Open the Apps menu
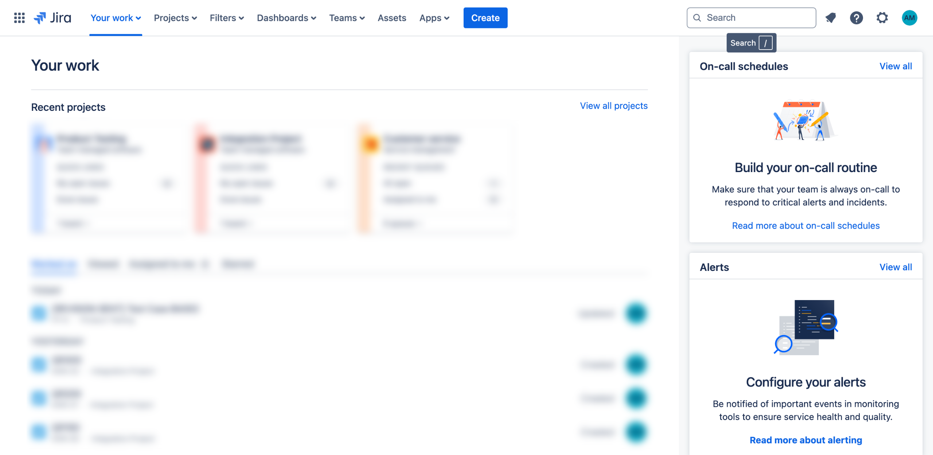Image resolution: width=933 pixels, height=455 pixels. (x=434, y=18)
